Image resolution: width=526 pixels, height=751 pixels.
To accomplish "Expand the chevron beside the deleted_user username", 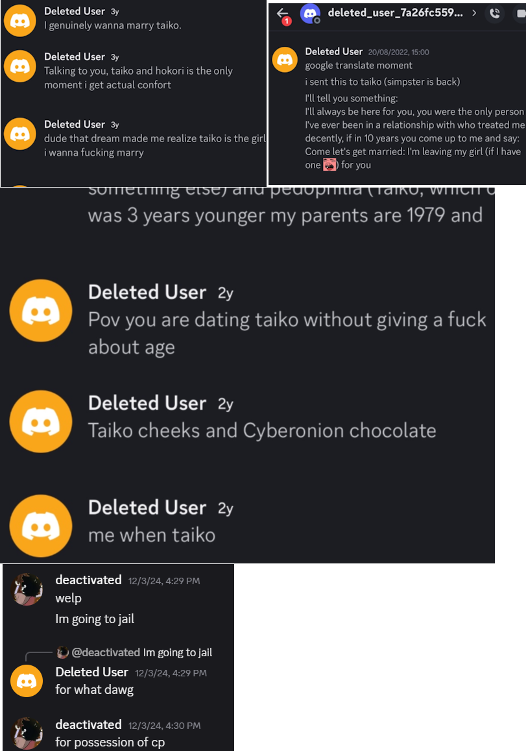I will click(474, 13).
